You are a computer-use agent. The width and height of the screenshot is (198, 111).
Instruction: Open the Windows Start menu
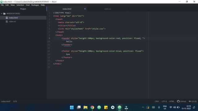[72, 107]
